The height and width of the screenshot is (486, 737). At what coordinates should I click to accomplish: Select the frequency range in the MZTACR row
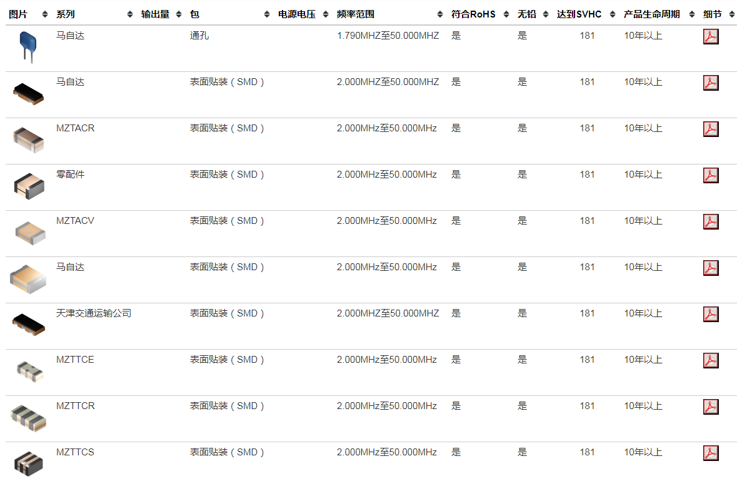coord(386,128)
